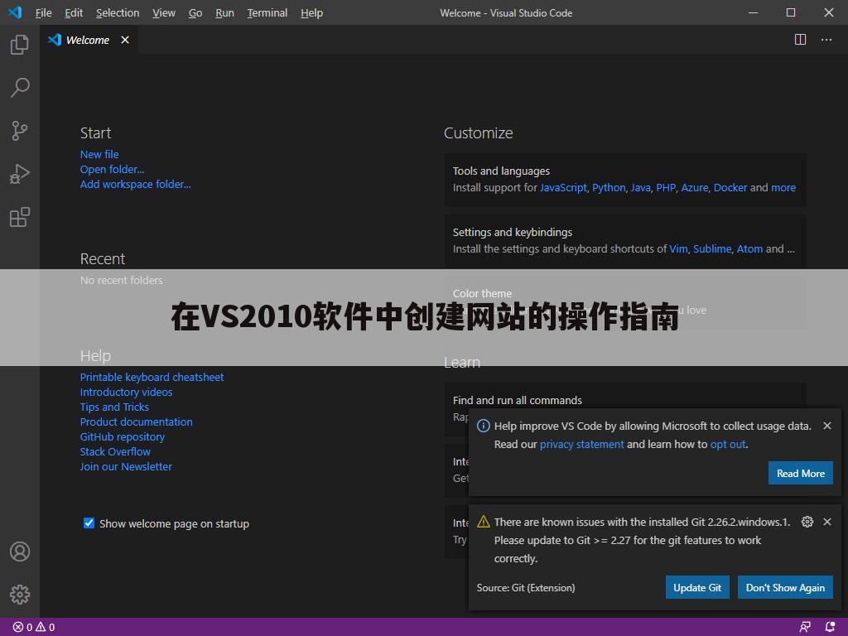Image resolution: width=848 pixels, height=636 pixels.
Task: Open the editor More Actions menu
Action: (826, 39)
